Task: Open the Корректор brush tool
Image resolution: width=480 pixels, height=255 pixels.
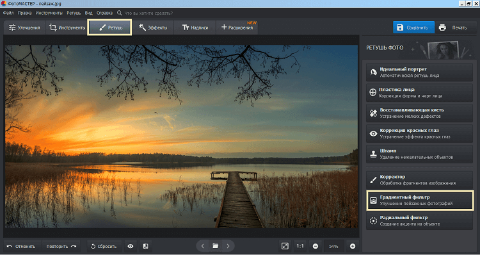Action: tap(419, 180)
